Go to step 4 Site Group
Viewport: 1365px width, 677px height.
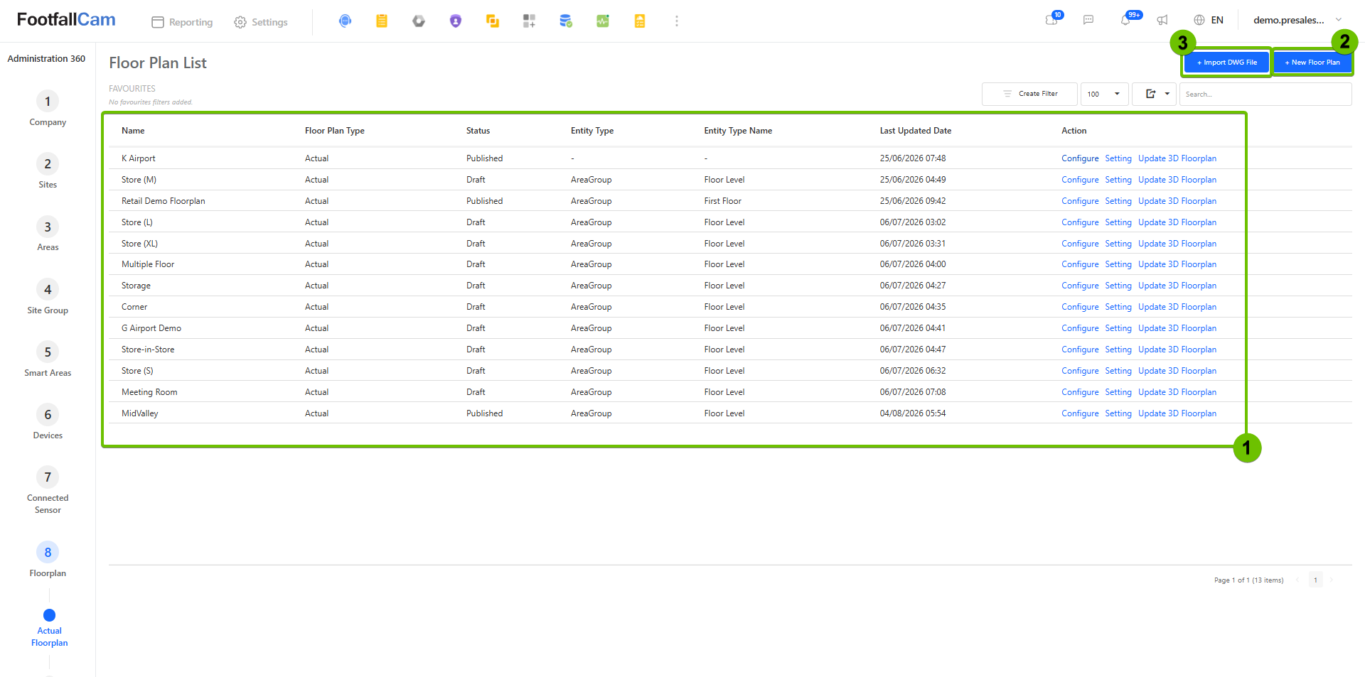pos(48,297)
